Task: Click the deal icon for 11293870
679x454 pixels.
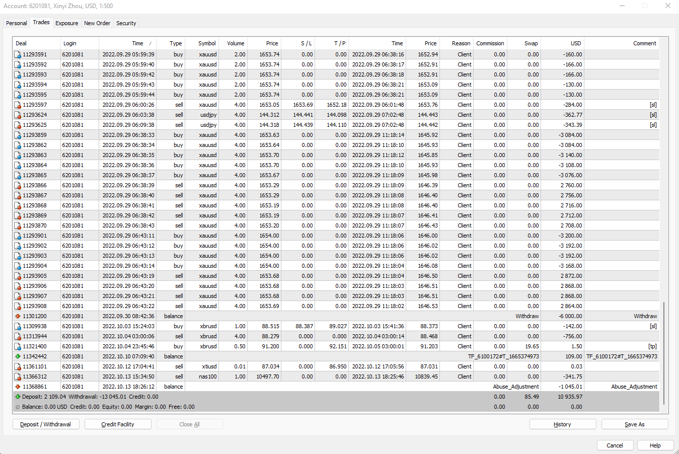Action: (x=18, y=225)
